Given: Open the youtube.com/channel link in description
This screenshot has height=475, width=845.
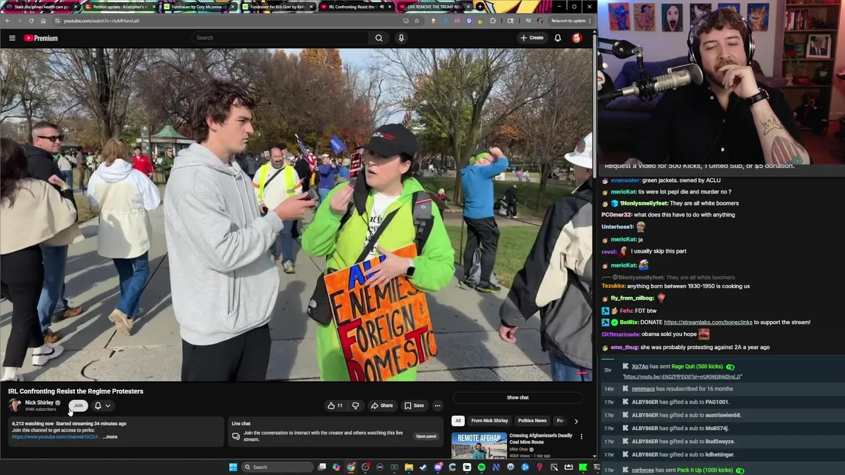Looking at the screenshot, I should 55,437.
